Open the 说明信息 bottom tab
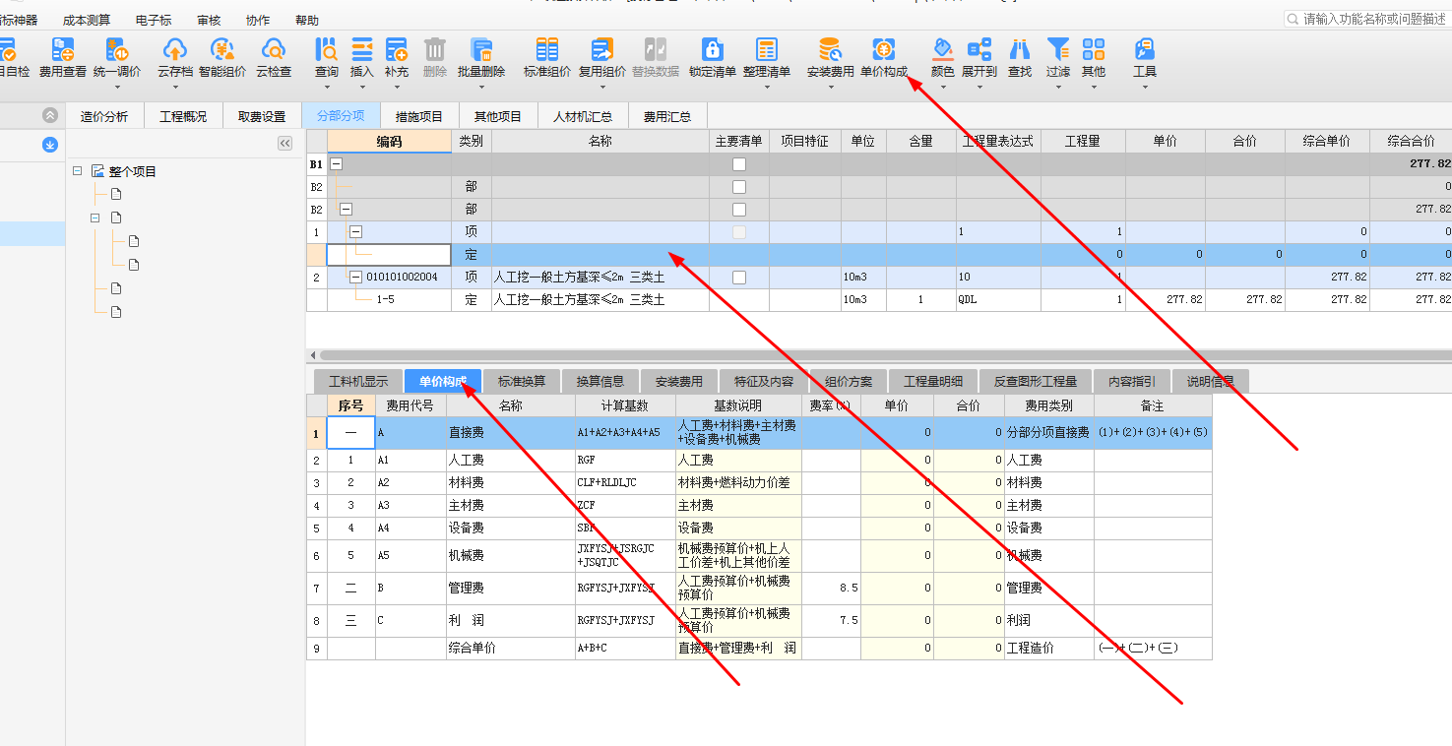The height and width of the screenshot is (746, 1452). 1211,382
